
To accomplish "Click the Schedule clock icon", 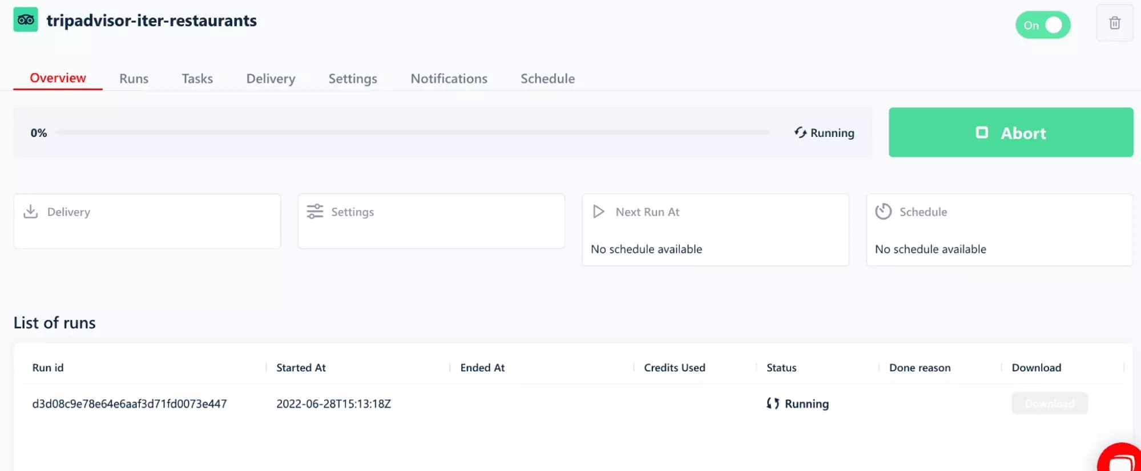I will (x=884, y=212).
